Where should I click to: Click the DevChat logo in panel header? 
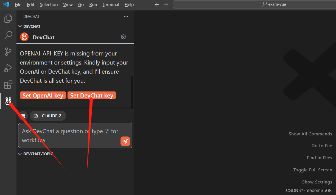(x=24, y=37)
